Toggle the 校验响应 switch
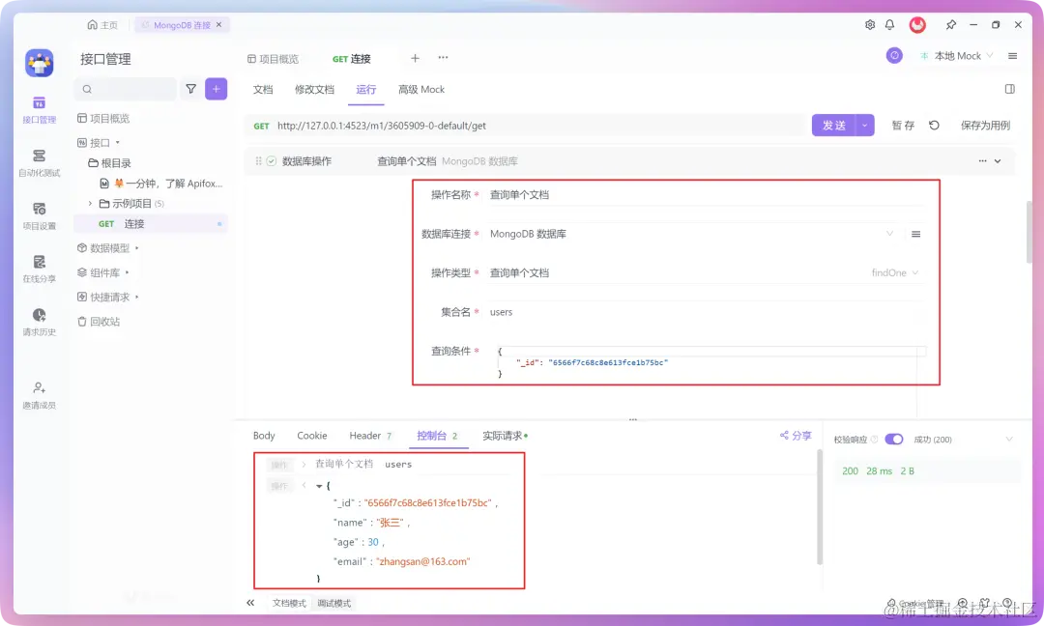This screenshot has width=1044, height=626. [893, 439]
